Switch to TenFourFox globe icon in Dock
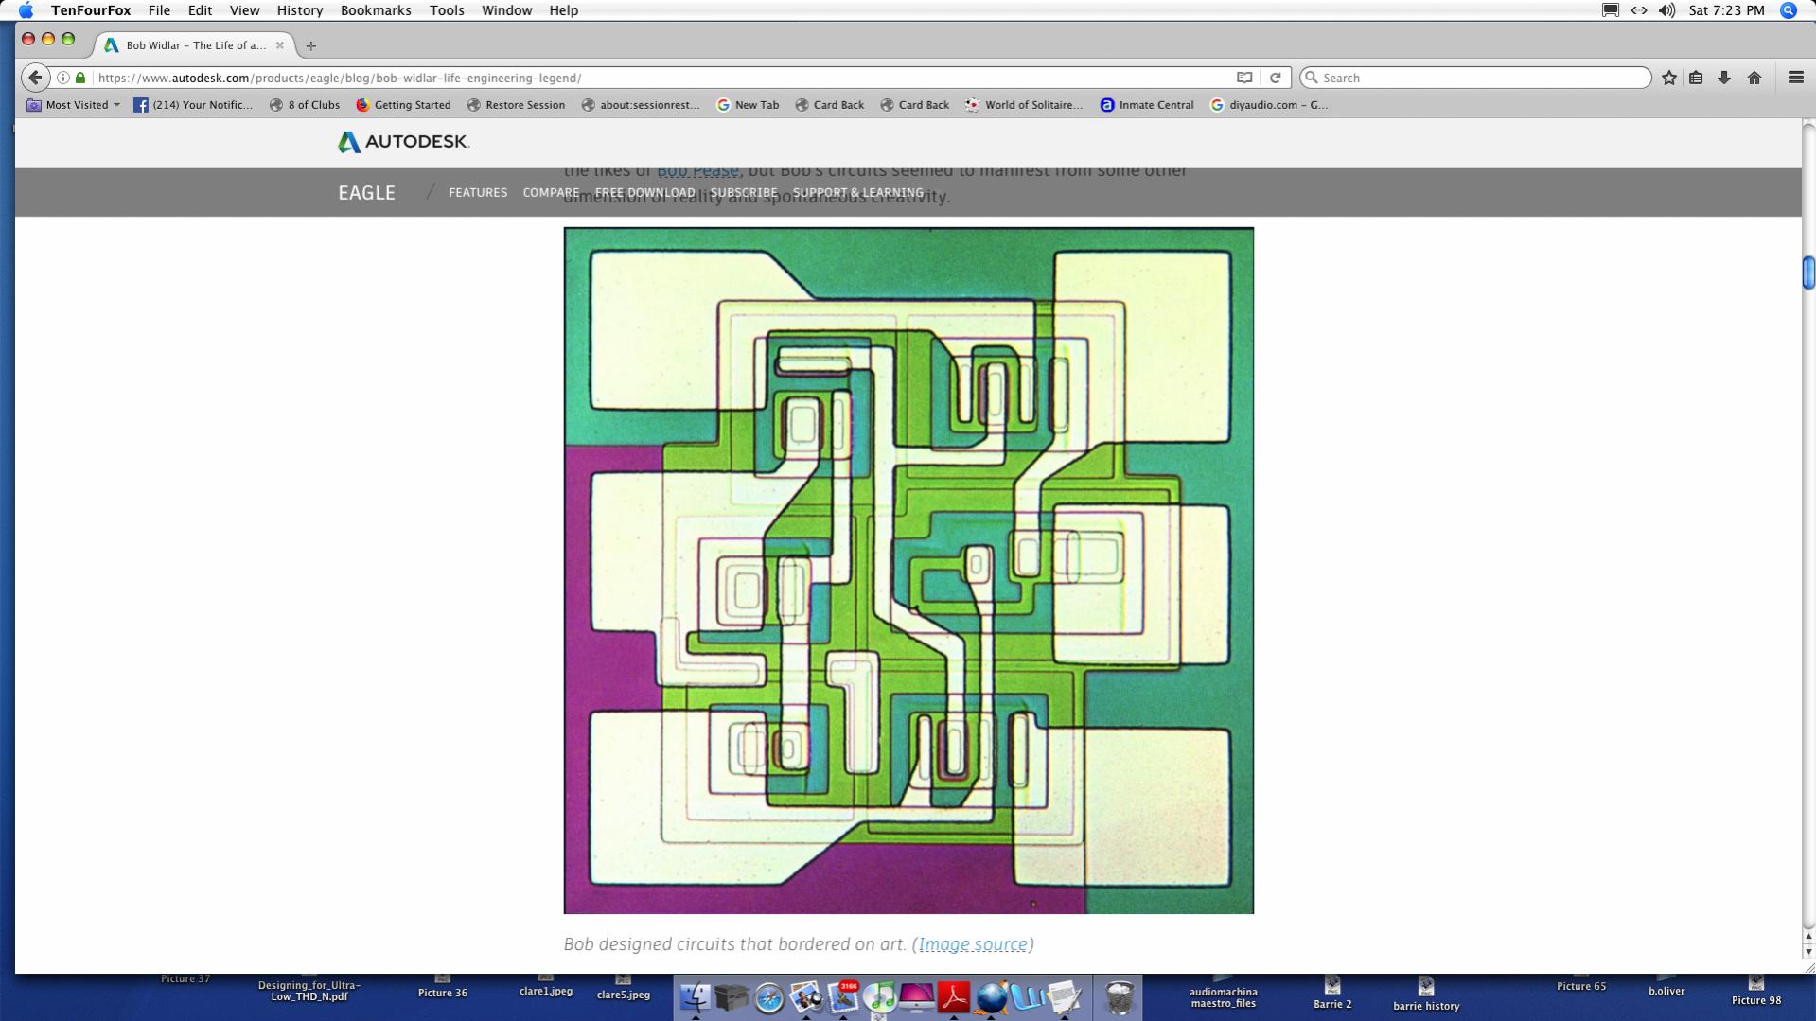The image size is (1816, 1021). 991,997
